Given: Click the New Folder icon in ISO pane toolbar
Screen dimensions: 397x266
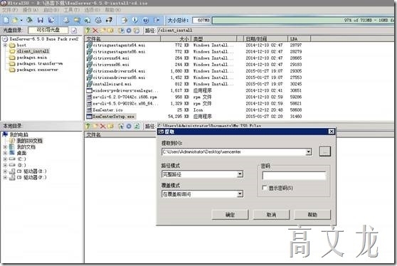Looking at the screenshot, I should pyautogui.click(x=103, y=31).
